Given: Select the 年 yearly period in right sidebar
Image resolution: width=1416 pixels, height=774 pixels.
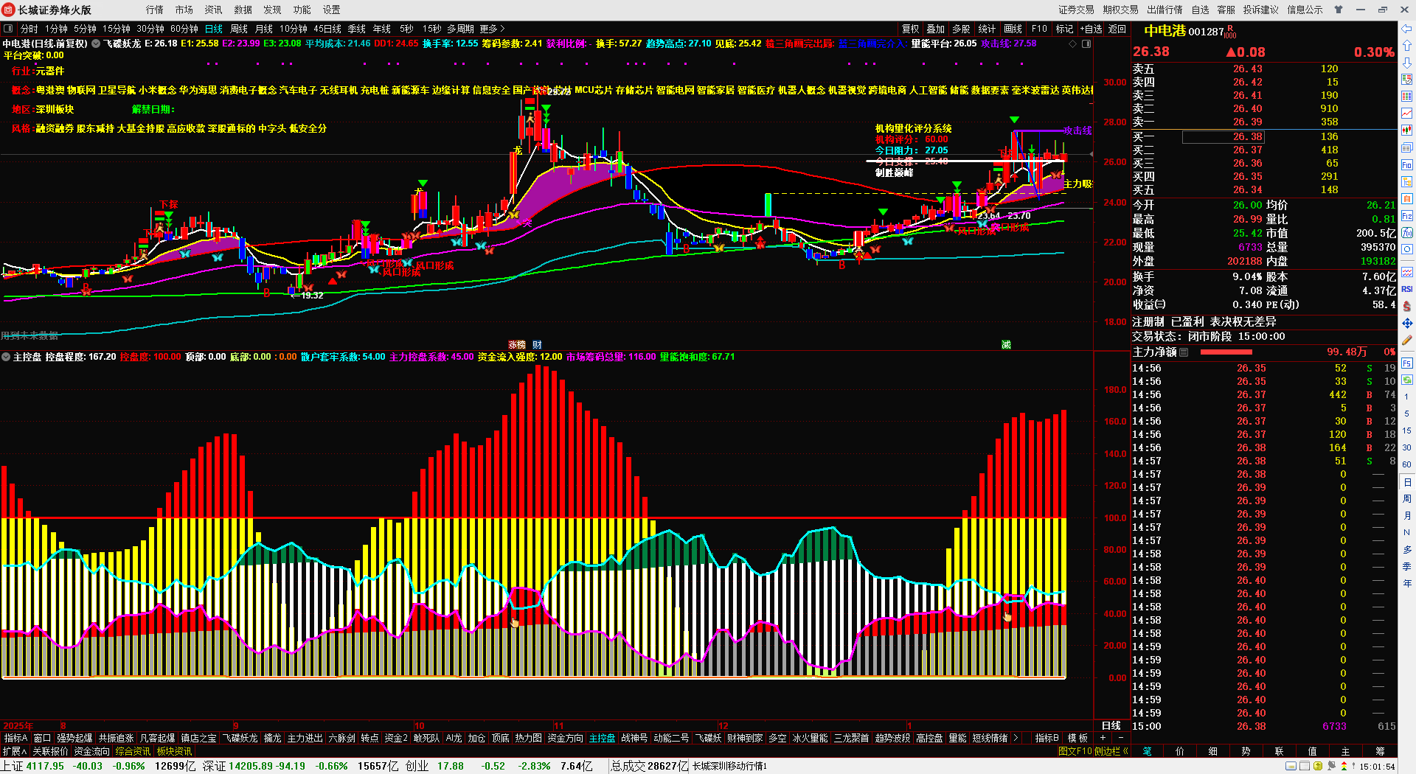Looking at the screenshot, I should (1407, 583).
